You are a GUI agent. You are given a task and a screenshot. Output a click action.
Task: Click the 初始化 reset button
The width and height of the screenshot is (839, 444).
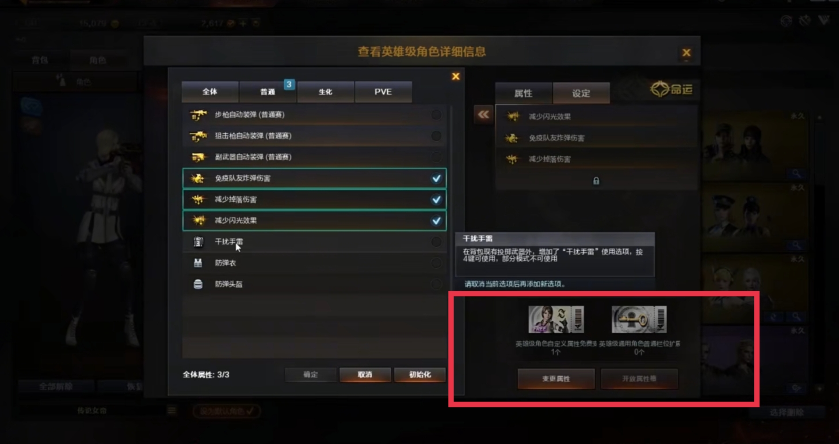point(419,375)
